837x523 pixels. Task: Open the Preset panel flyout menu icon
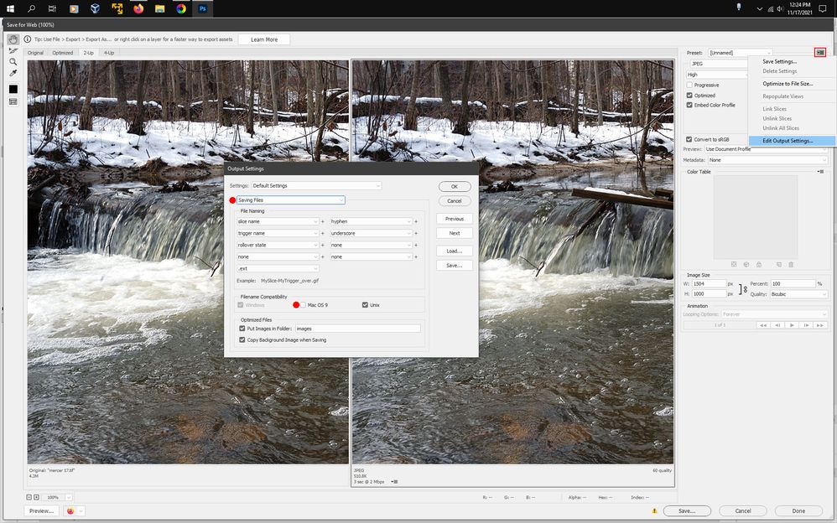(x=819, y=52)
